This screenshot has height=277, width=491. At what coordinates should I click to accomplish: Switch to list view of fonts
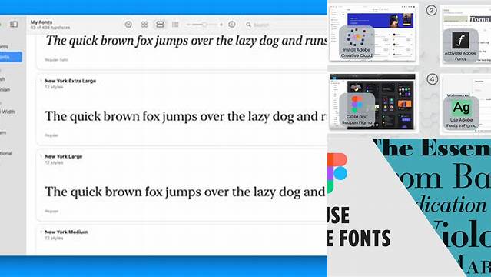coord(175,24)
